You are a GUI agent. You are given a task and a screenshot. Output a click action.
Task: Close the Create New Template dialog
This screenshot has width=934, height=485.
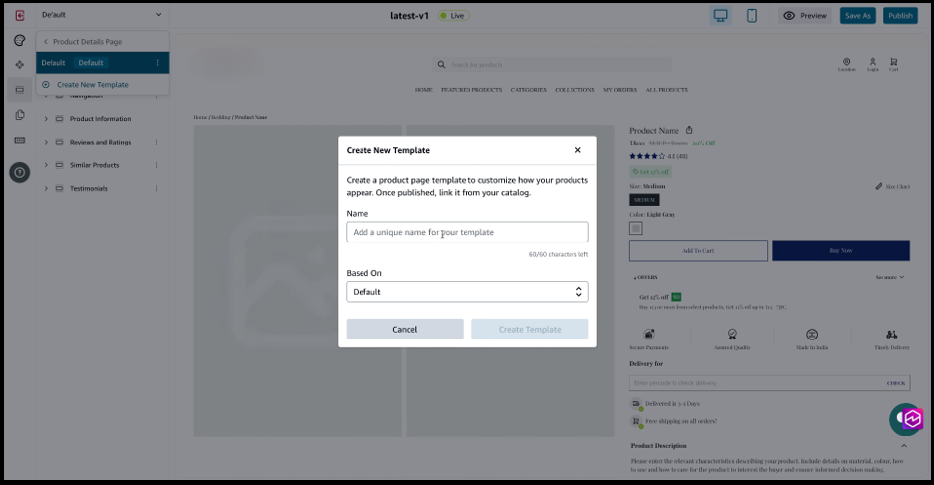pos(577,150)
